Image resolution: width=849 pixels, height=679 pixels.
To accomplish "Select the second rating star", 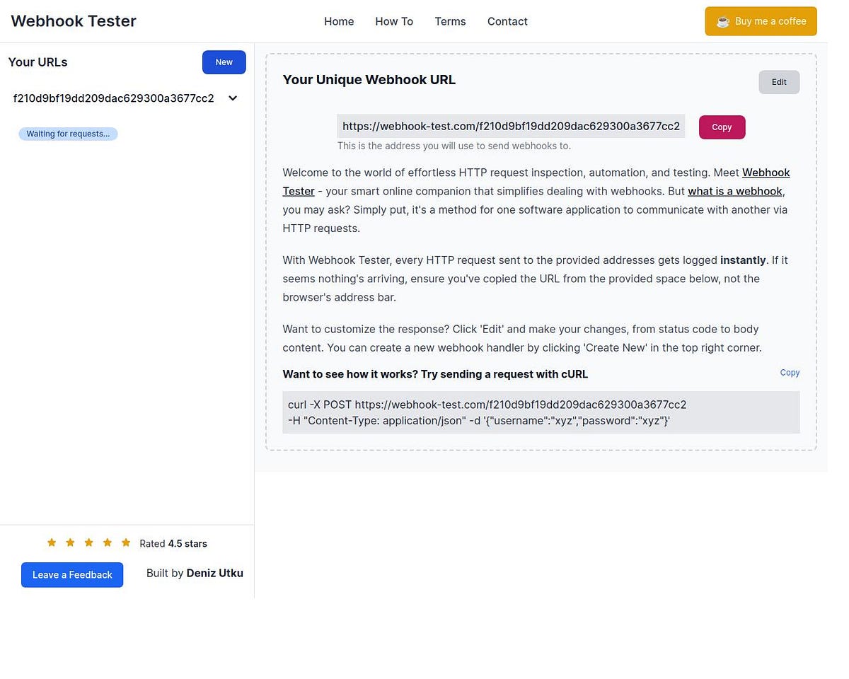I will [69, 542].
